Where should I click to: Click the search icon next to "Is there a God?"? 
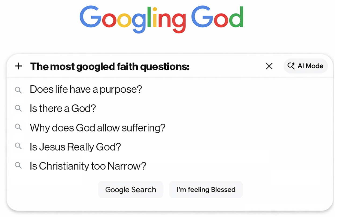pyautogui.click(x=18, y=108)
